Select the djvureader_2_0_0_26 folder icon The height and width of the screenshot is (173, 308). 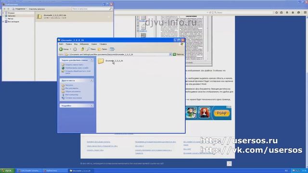101,61
